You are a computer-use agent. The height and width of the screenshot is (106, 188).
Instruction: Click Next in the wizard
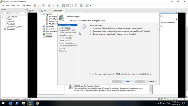coord(128,82)
